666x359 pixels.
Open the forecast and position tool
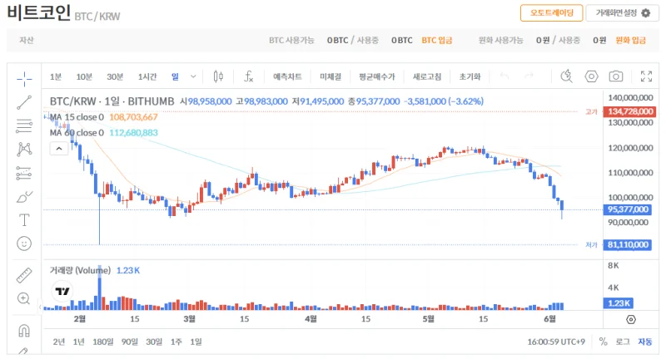click(x=24, y=173)
